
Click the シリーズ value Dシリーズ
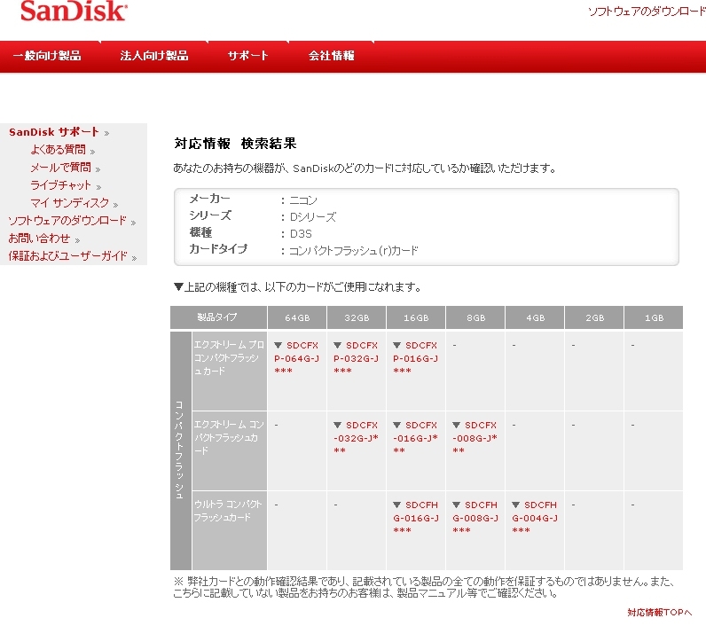coord(312,217)
